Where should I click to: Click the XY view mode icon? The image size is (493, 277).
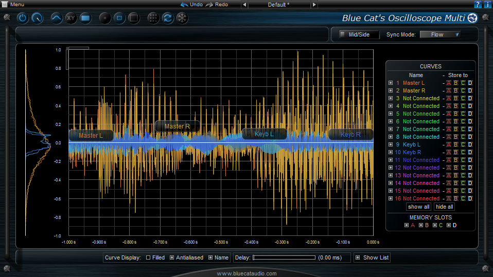pyautogui.click(x=71, y=19)
